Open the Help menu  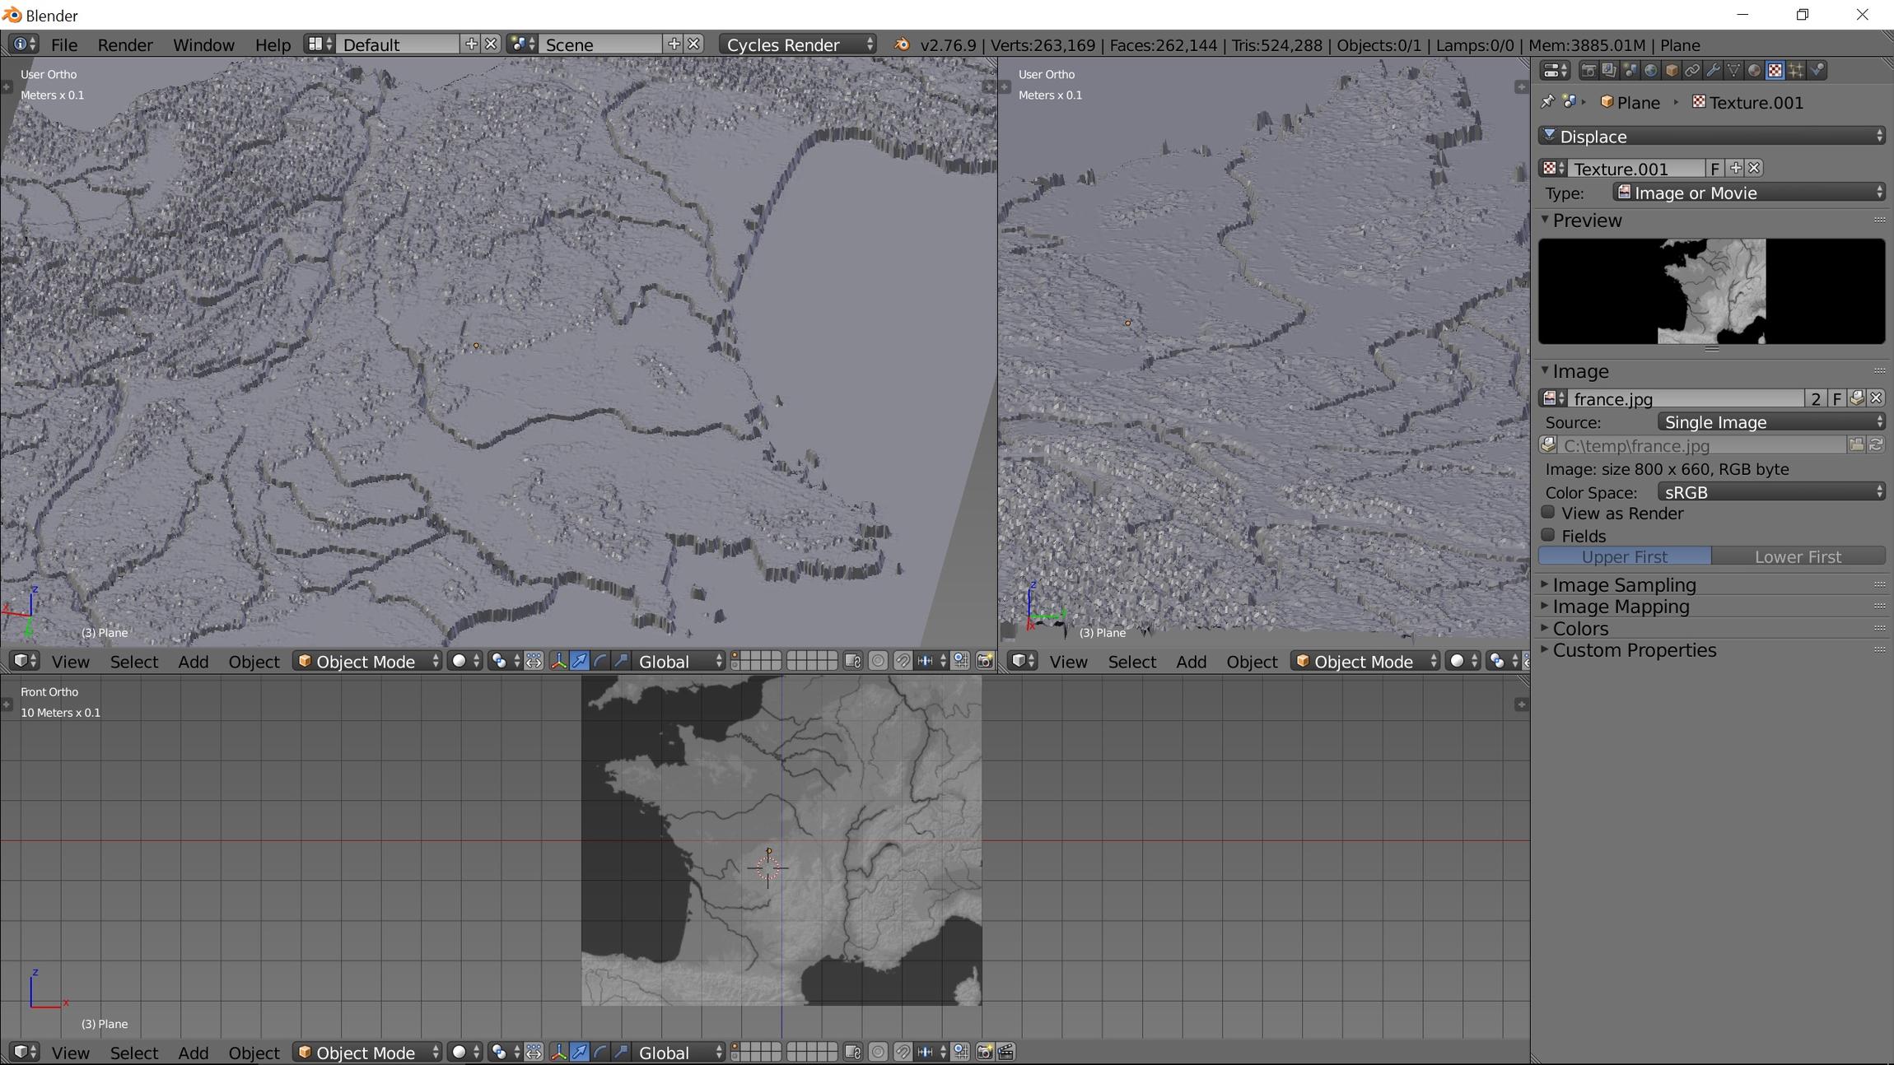click(273, 44)
